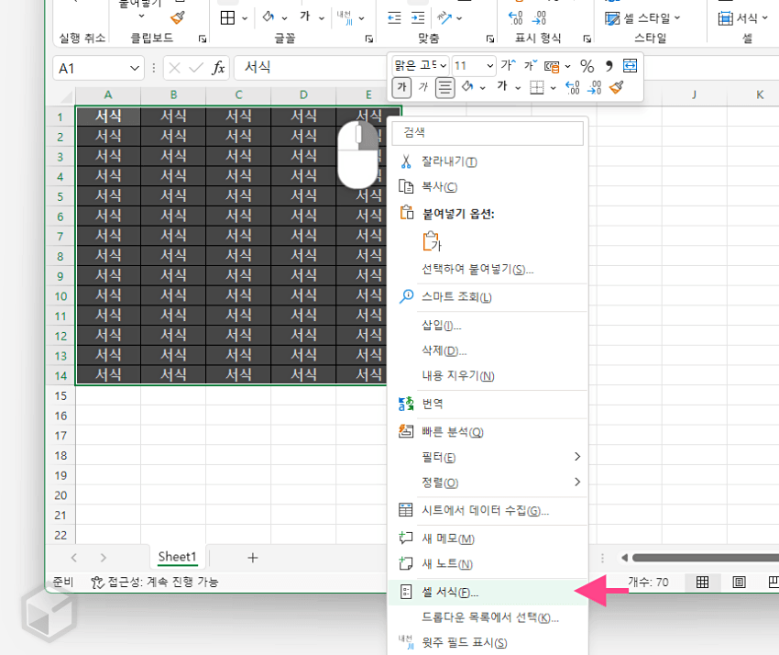
Task: Click the formula bar Cancel X icon
Action: (174, 68)
